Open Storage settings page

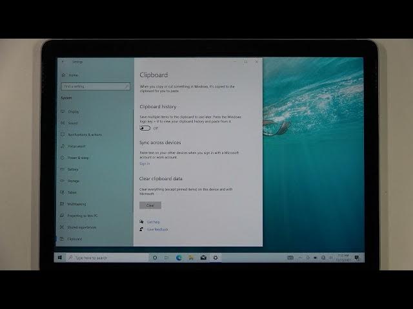point(74,181)
